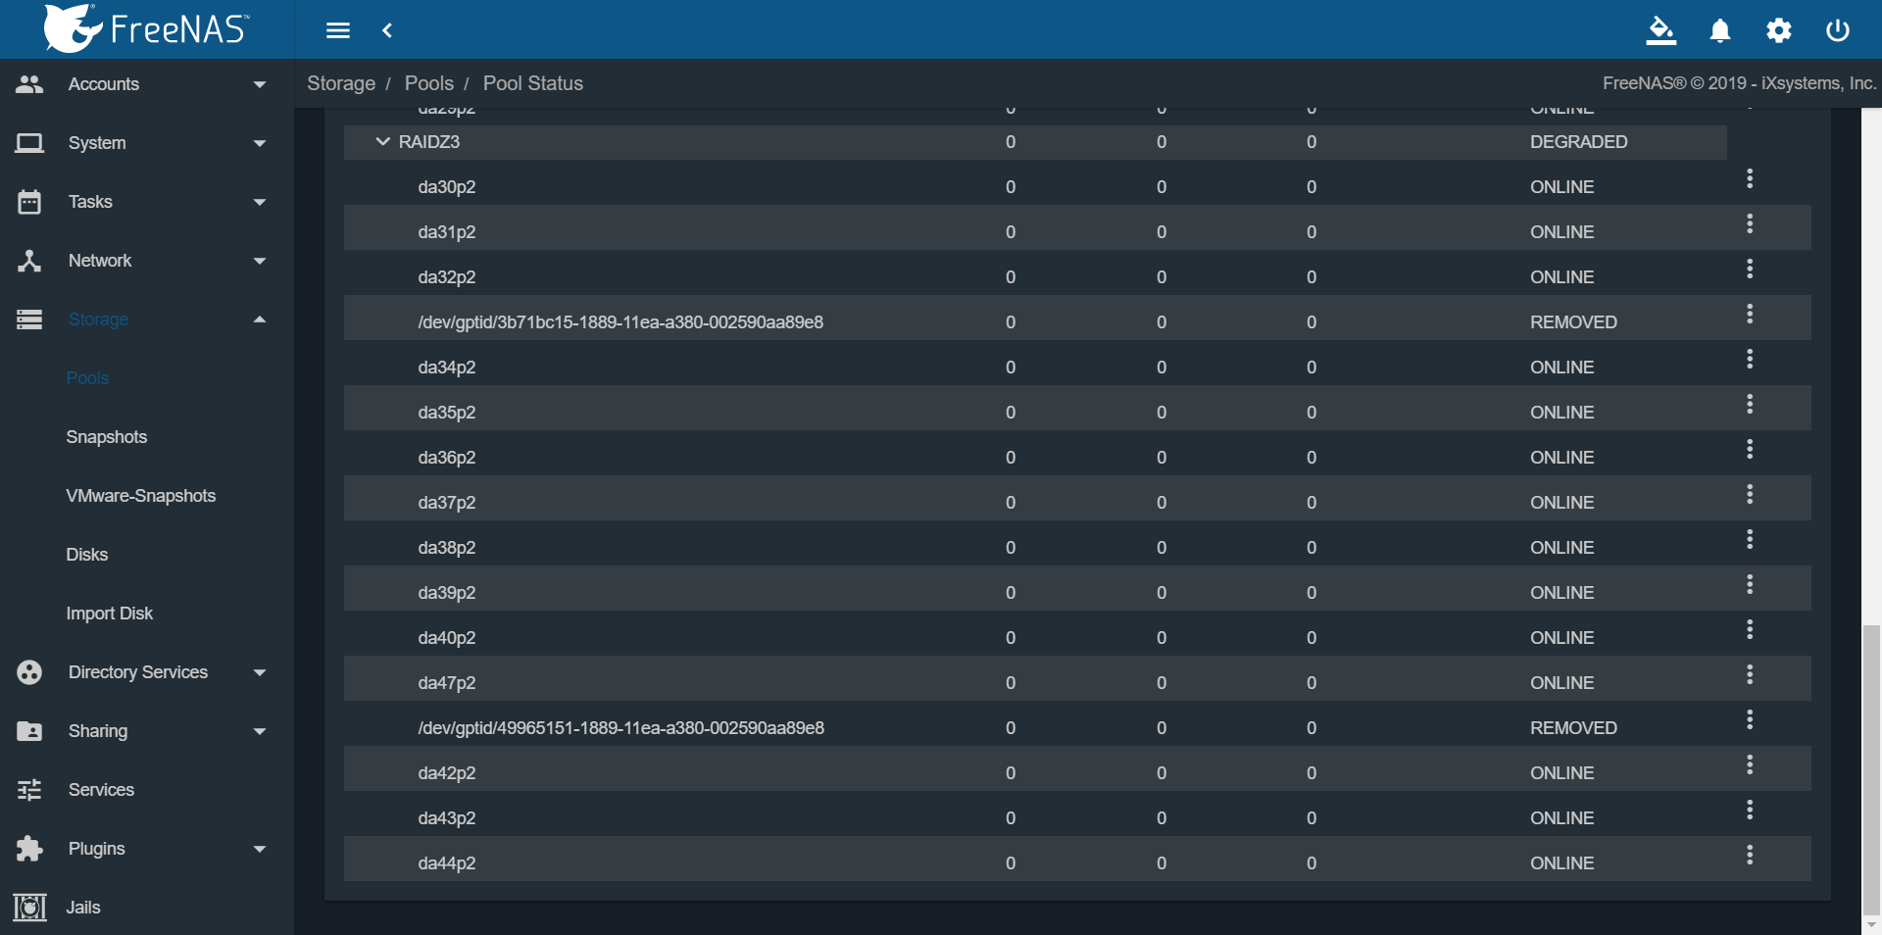Image resolution: width=1882 pixels, height=935 pixels.
Task: Expand the Sharing menu arrow
Action: click(x=260, y=731)
